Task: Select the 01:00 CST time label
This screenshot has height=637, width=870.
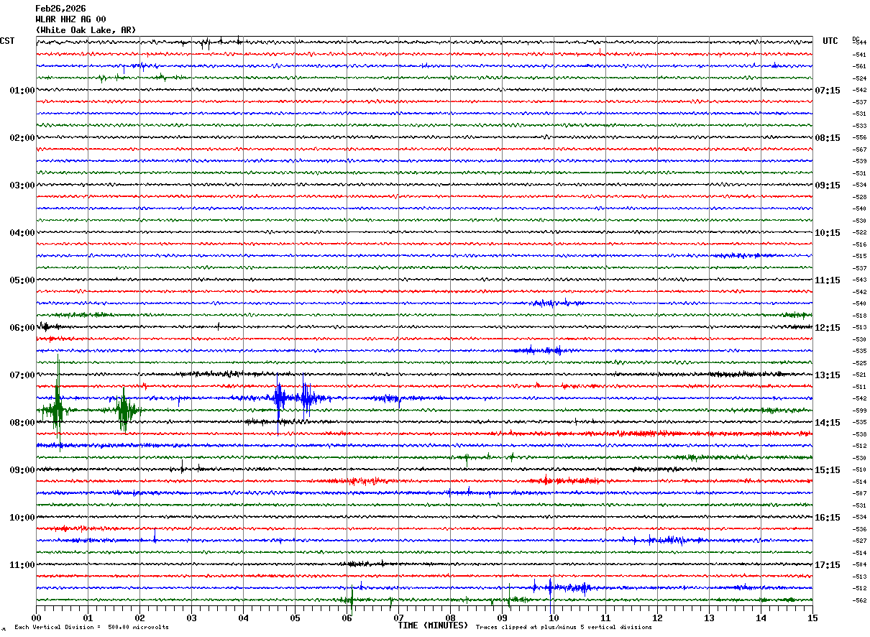Action: [x=22, y=91]
